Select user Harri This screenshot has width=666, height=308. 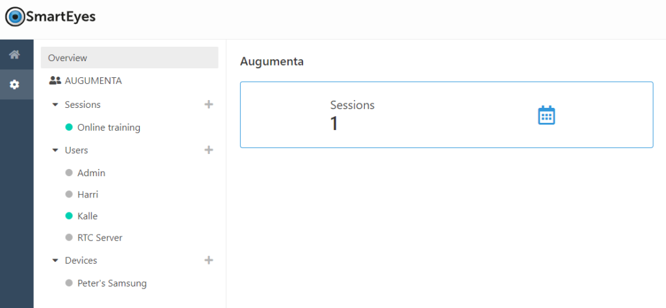[88, 194]
